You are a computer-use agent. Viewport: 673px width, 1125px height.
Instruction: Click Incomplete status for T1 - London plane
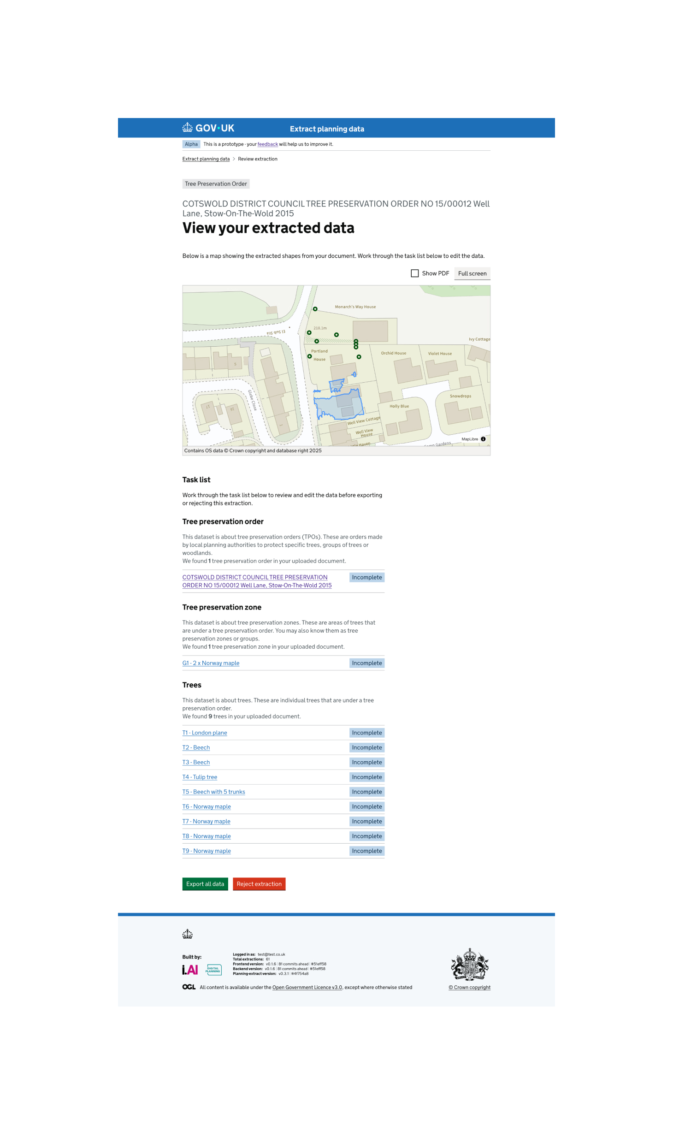367,733
